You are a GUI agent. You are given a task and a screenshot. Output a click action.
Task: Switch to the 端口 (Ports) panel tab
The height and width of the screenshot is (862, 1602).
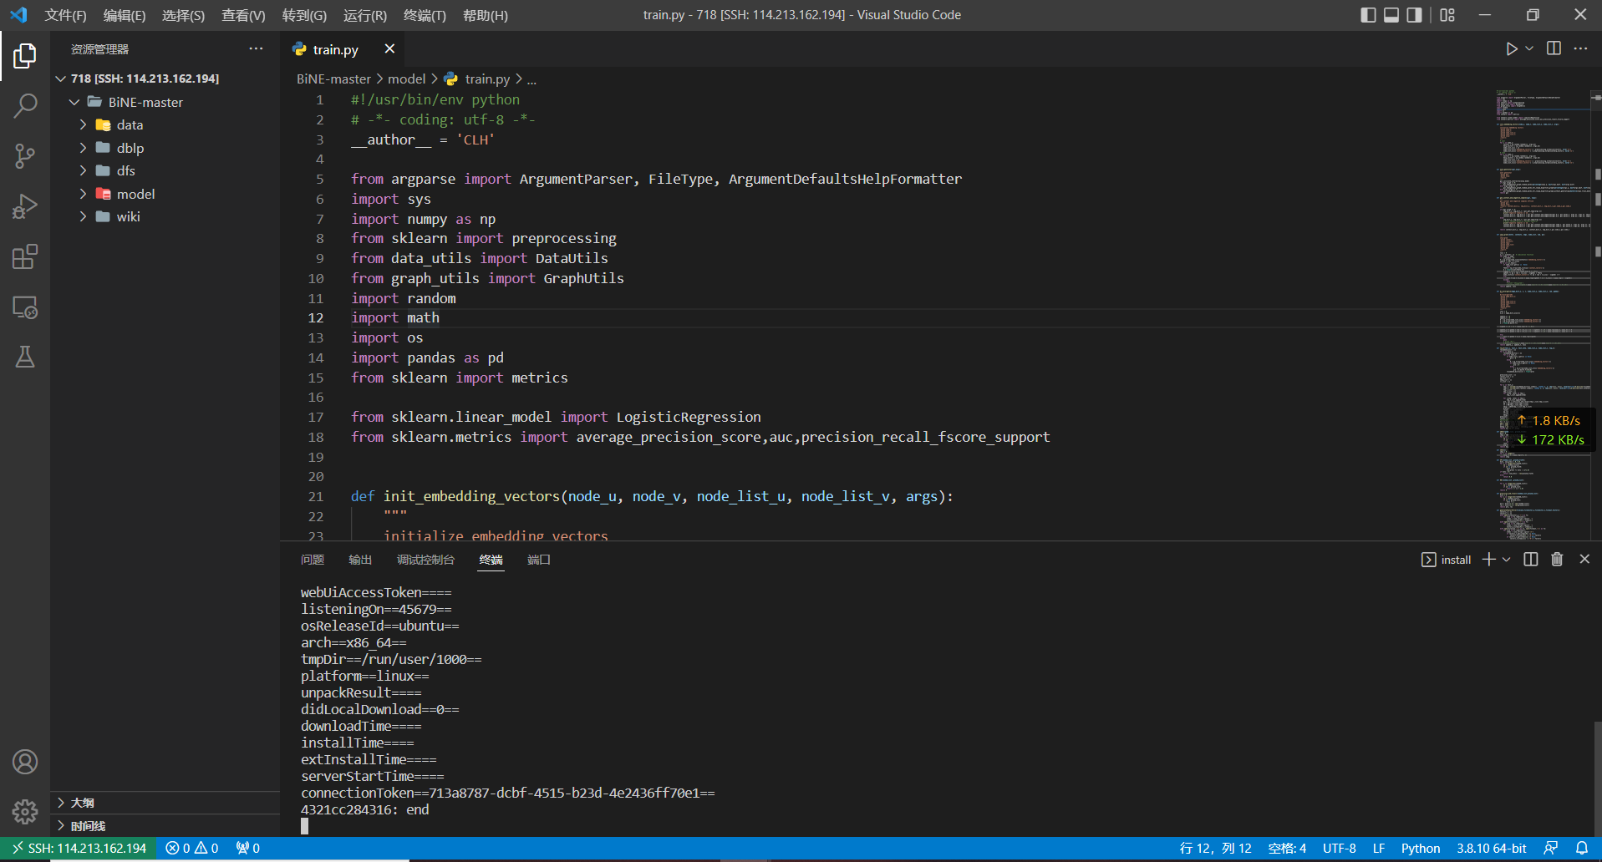click(x=539, y=560)
